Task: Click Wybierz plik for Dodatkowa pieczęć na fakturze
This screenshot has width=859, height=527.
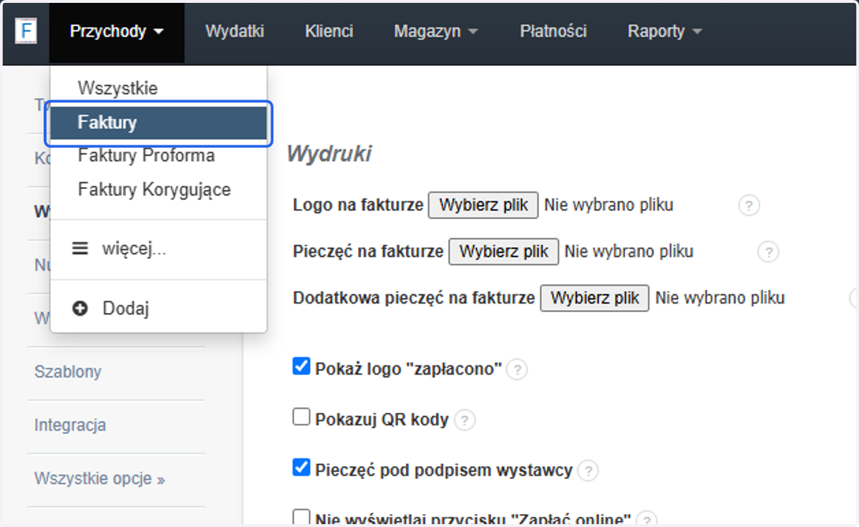Action: point(595,298)
